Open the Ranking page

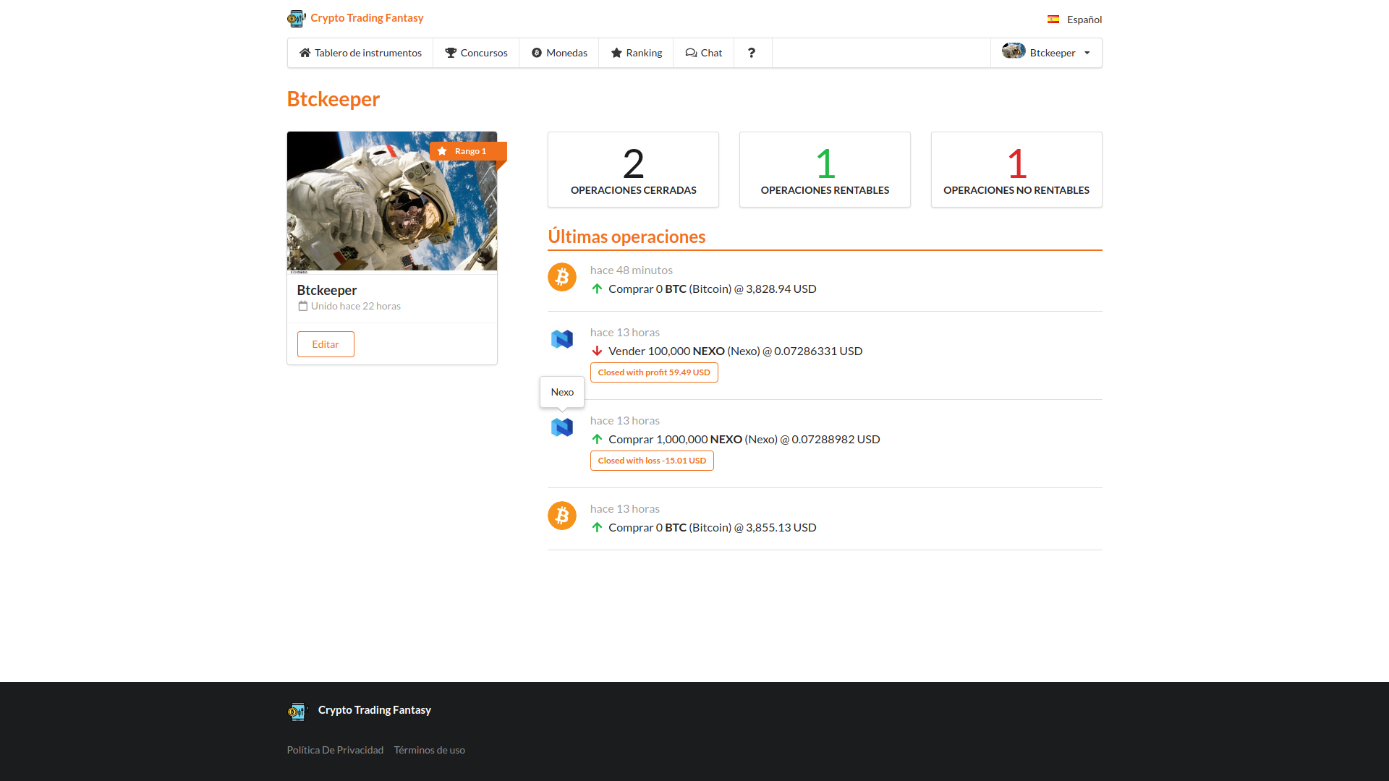(636, 53)
